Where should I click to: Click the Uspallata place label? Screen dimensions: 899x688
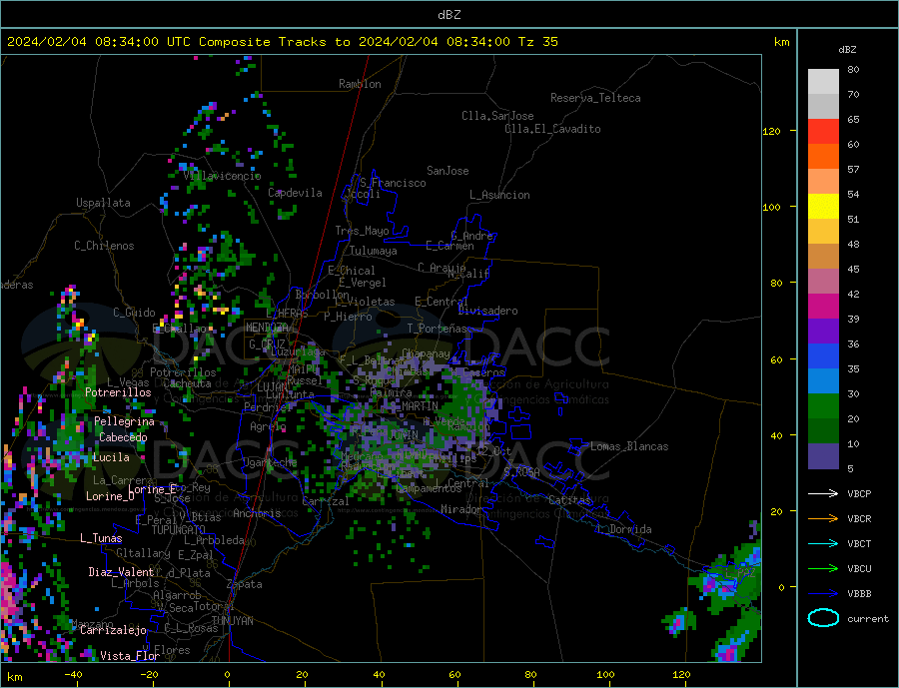pyautogui.click(x=103, y=203)
